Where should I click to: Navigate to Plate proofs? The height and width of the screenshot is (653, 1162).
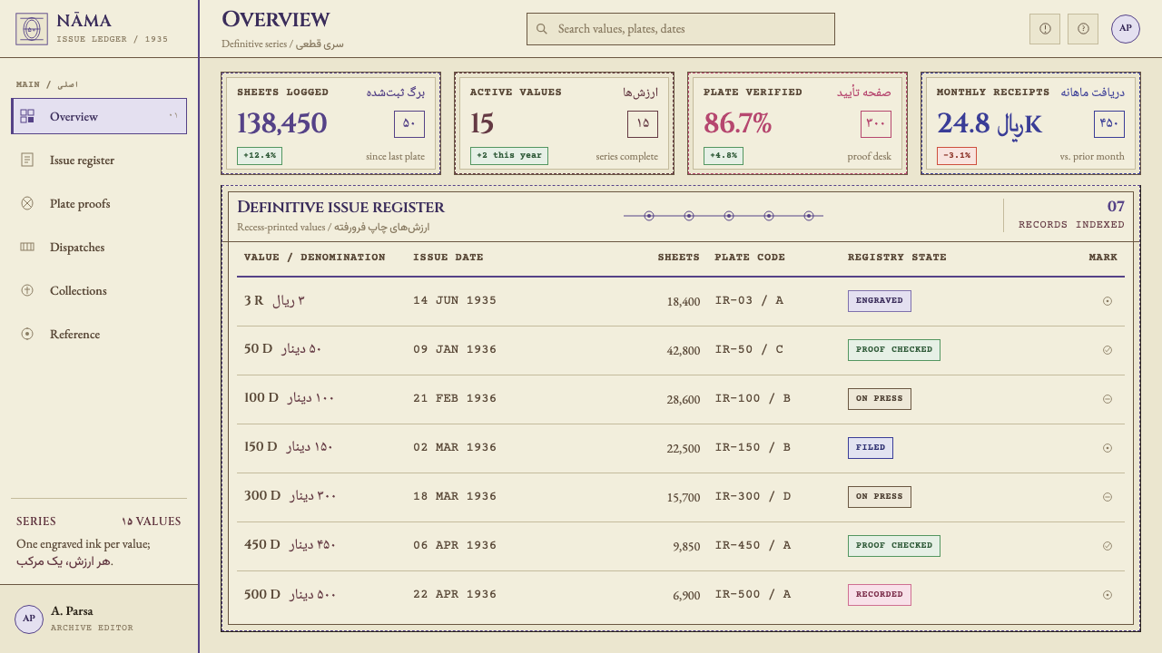(x=99, y=203)
